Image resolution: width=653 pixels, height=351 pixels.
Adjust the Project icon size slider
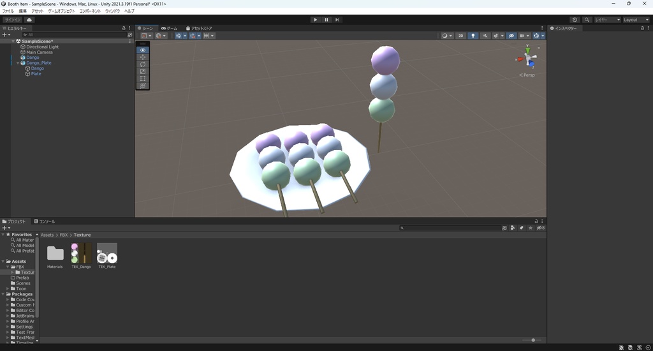click(532, 340)
